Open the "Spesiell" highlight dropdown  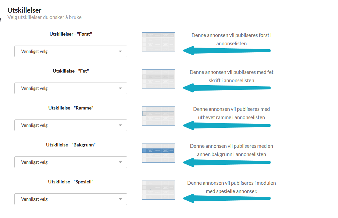pos(71,199)
